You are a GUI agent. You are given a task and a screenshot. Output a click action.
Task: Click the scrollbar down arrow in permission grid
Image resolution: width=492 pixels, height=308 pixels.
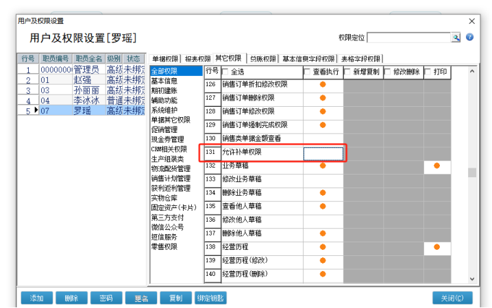pyautogui.click(x=472, y=279)
